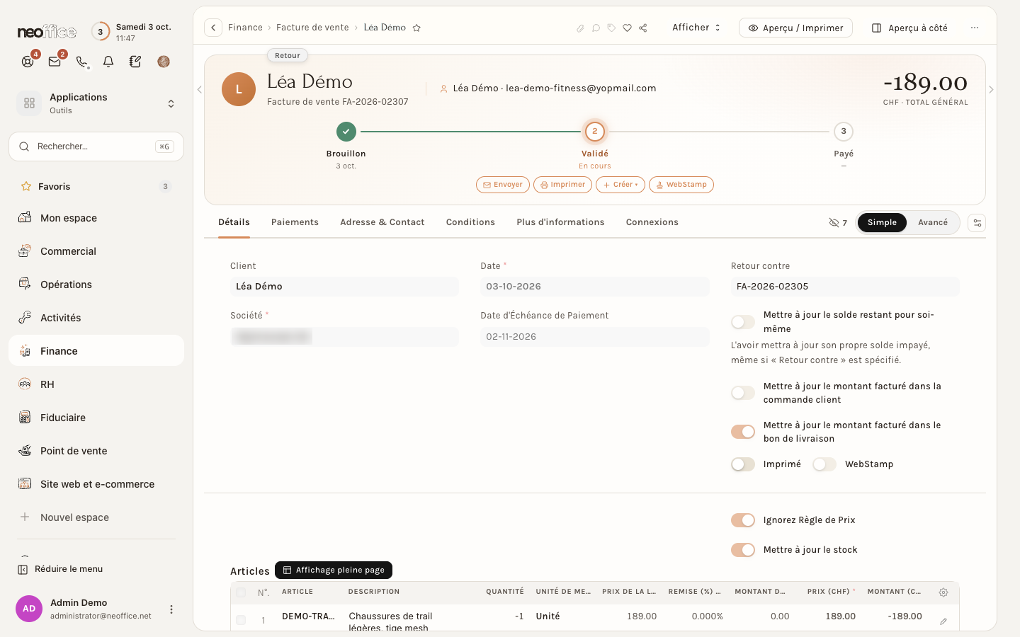Open the three-dots more options menu
Viewport: 1020px width, 637px height.
click(x=975, y=28)
